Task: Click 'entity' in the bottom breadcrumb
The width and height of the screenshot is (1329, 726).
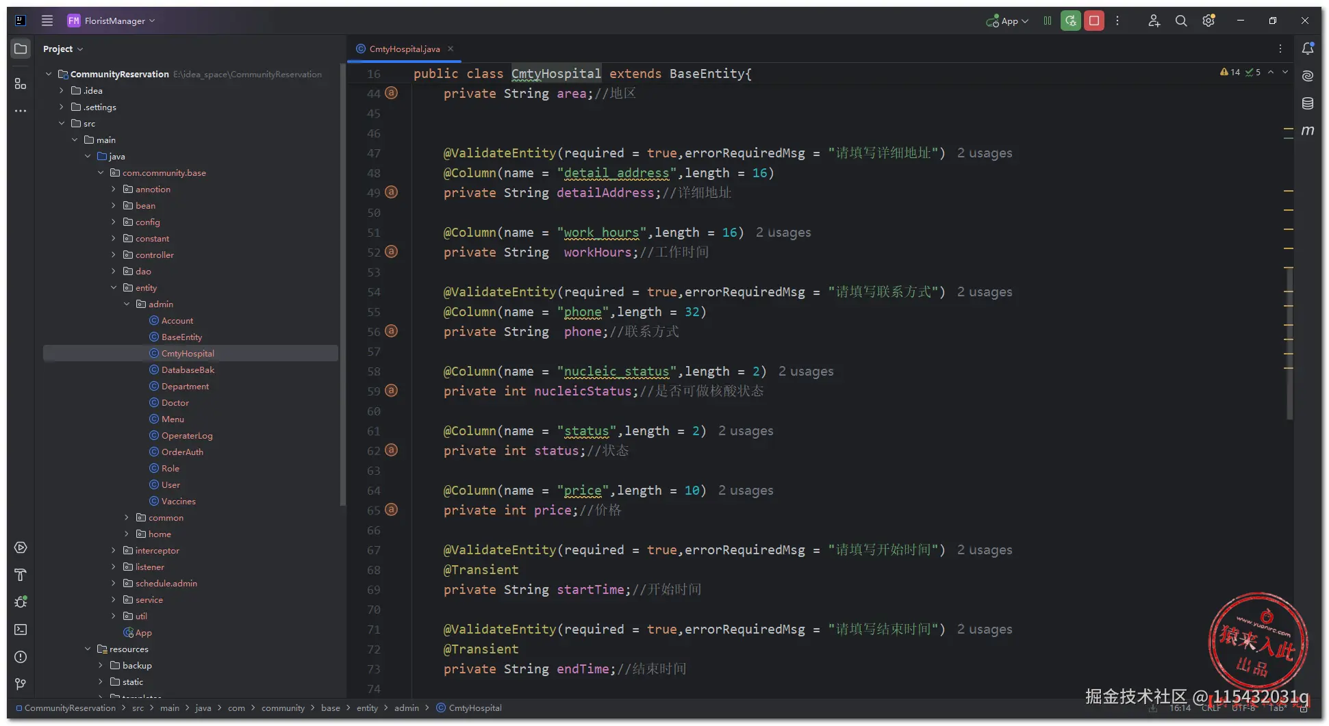Action: [367, 708]
